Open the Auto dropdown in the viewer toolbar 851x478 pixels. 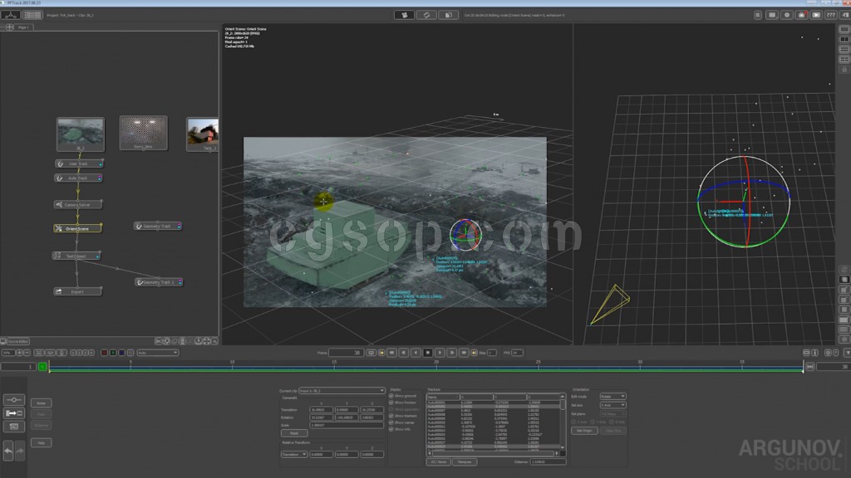tap(157, 353)
